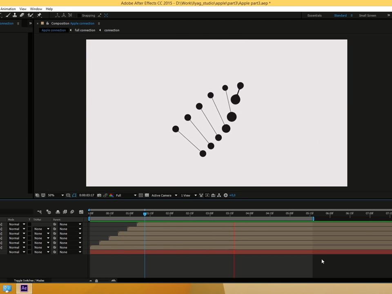This screenshot has height=294, width=392.
Task: Choose Local Axis mode icon
Action: pyautogui.click(x=58, y=15)
